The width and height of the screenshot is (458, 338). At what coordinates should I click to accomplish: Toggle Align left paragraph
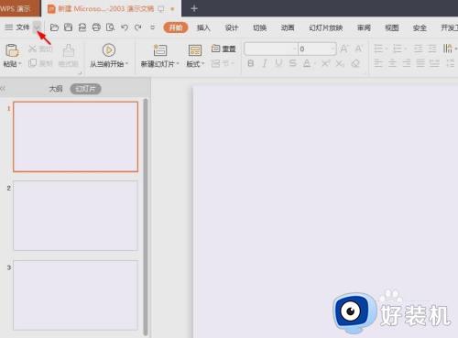pos(378,63)
